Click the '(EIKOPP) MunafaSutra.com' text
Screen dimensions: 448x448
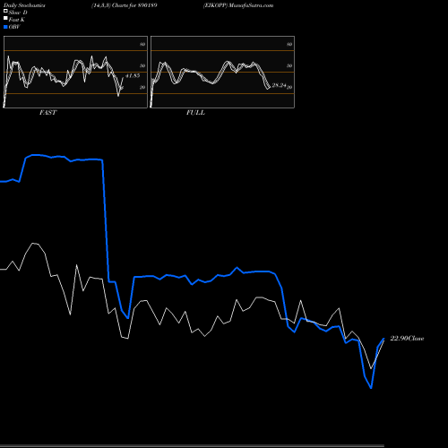pos(238,5)
